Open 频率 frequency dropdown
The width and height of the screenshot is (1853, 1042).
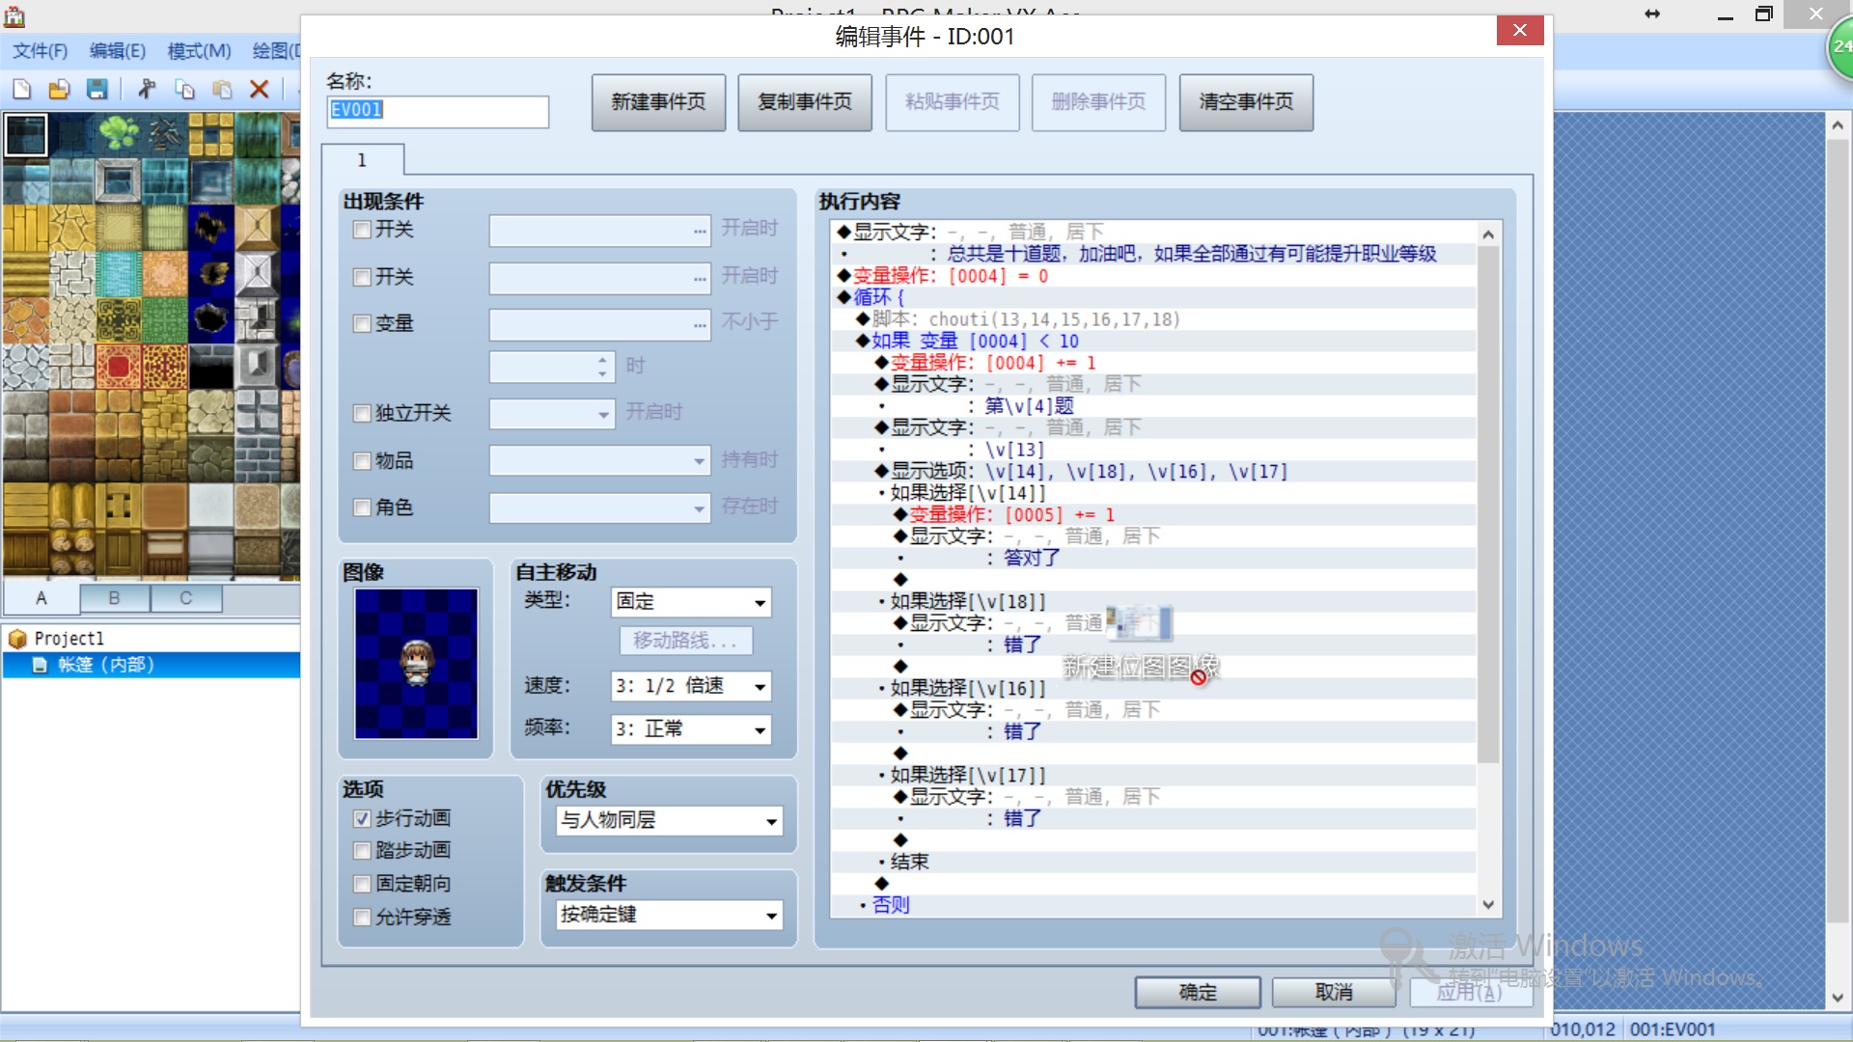[x=691, y=729]
